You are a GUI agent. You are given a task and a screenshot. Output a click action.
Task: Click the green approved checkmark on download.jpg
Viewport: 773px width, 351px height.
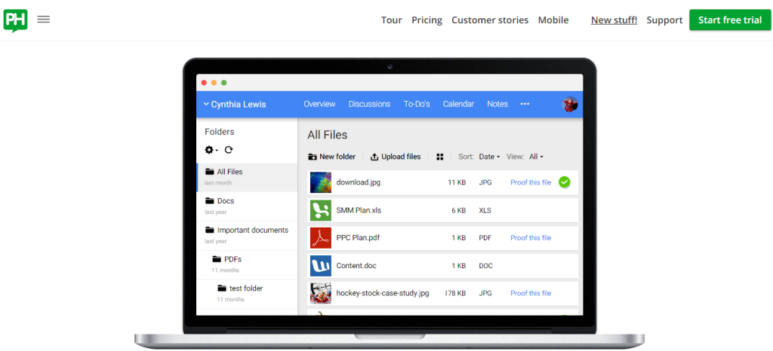(565, 182)
